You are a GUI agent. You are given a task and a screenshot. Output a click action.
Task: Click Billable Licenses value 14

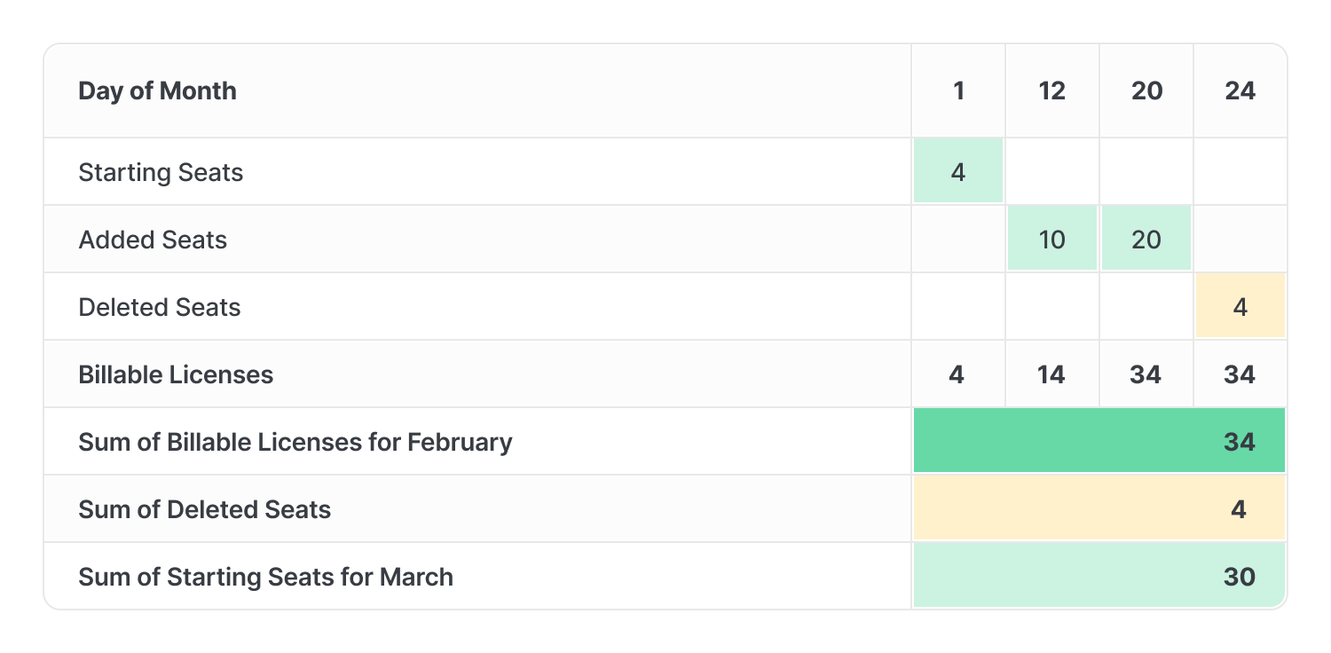tap(1051, 374)
